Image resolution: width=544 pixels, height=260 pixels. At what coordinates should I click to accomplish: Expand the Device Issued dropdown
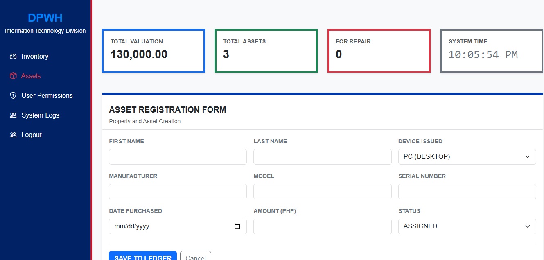467,157
